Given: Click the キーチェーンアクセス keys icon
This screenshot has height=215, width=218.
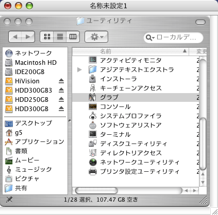Looking at the screenshot, I should point(93,88).
